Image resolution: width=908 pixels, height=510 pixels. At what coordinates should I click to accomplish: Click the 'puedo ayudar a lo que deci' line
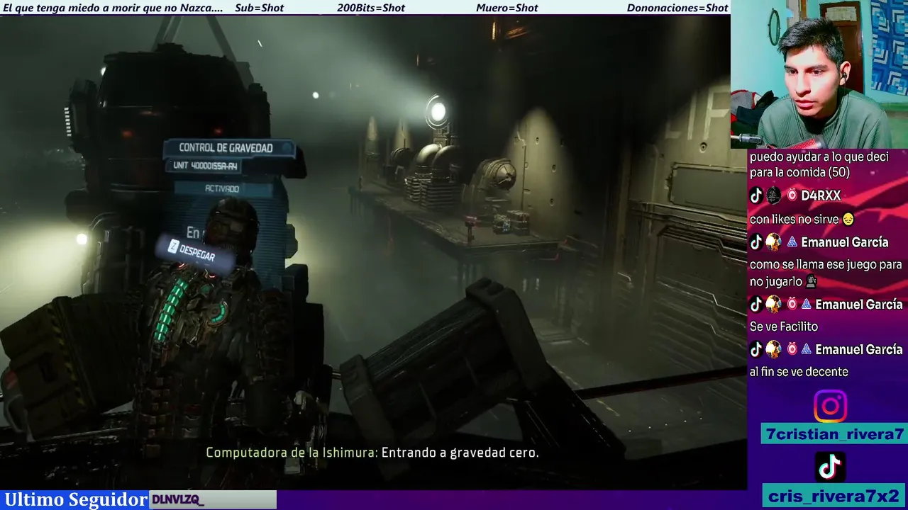(819, 157)
